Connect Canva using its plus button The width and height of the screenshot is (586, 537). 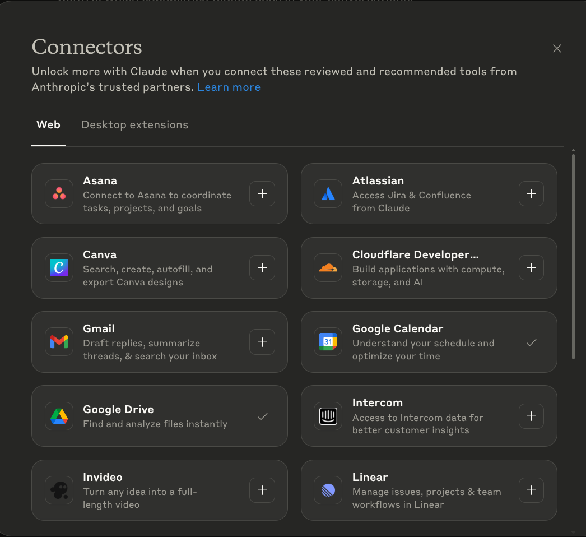[x=262, y=268]
